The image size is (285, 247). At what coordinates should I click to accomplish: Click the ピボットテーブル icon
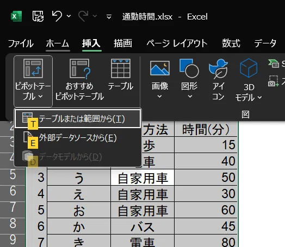[x=33, y=68]
